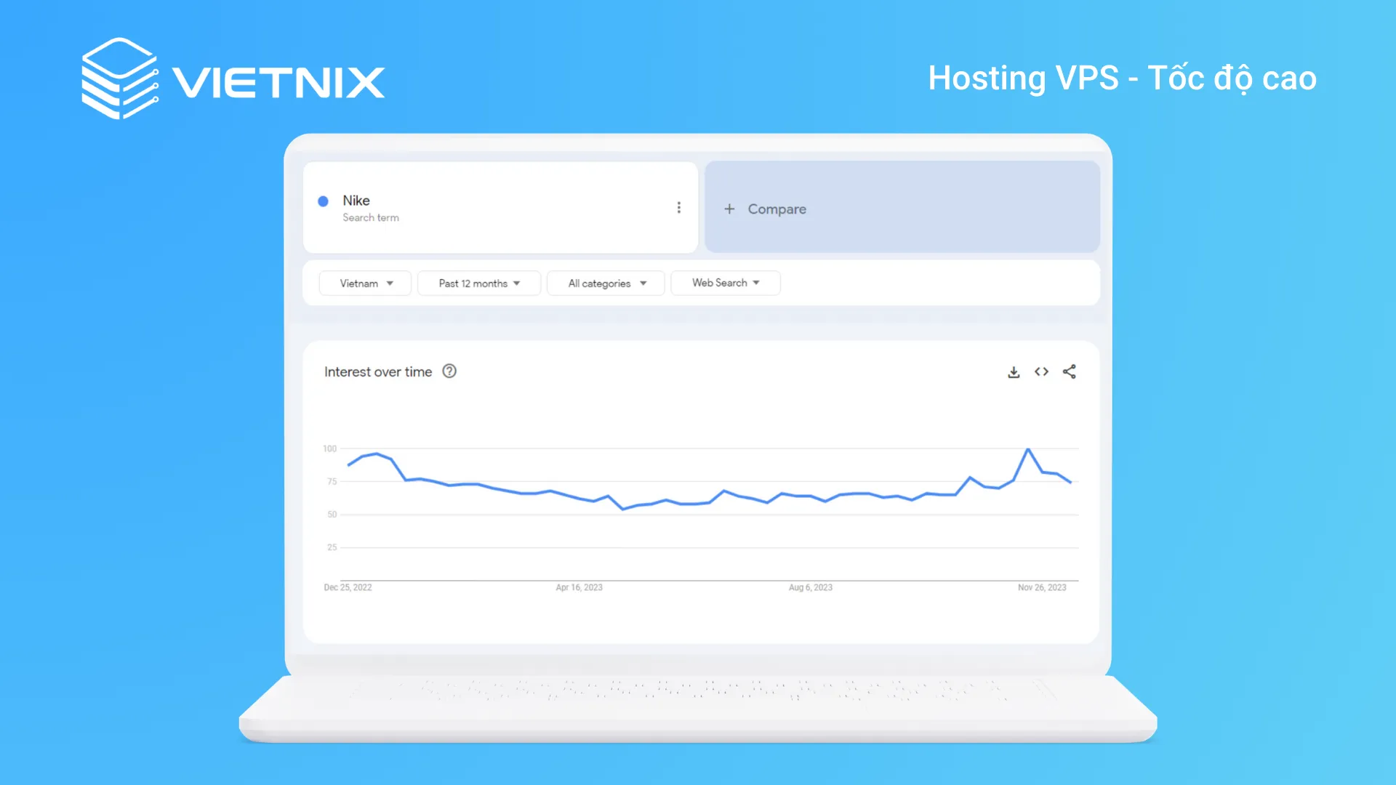The height and width of the screenshot is (785, 1396).
Task: Click the Nov 26 2023 timeline marker
Action: 1042,587
